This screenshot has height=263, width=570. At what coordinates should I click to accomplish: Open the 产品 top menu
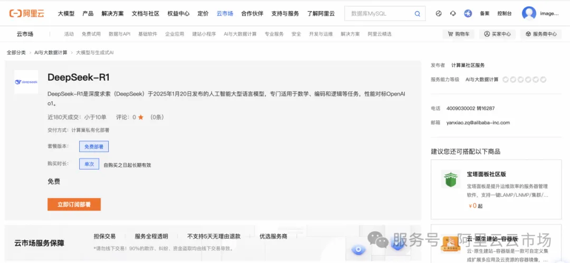tap(88, 14)
